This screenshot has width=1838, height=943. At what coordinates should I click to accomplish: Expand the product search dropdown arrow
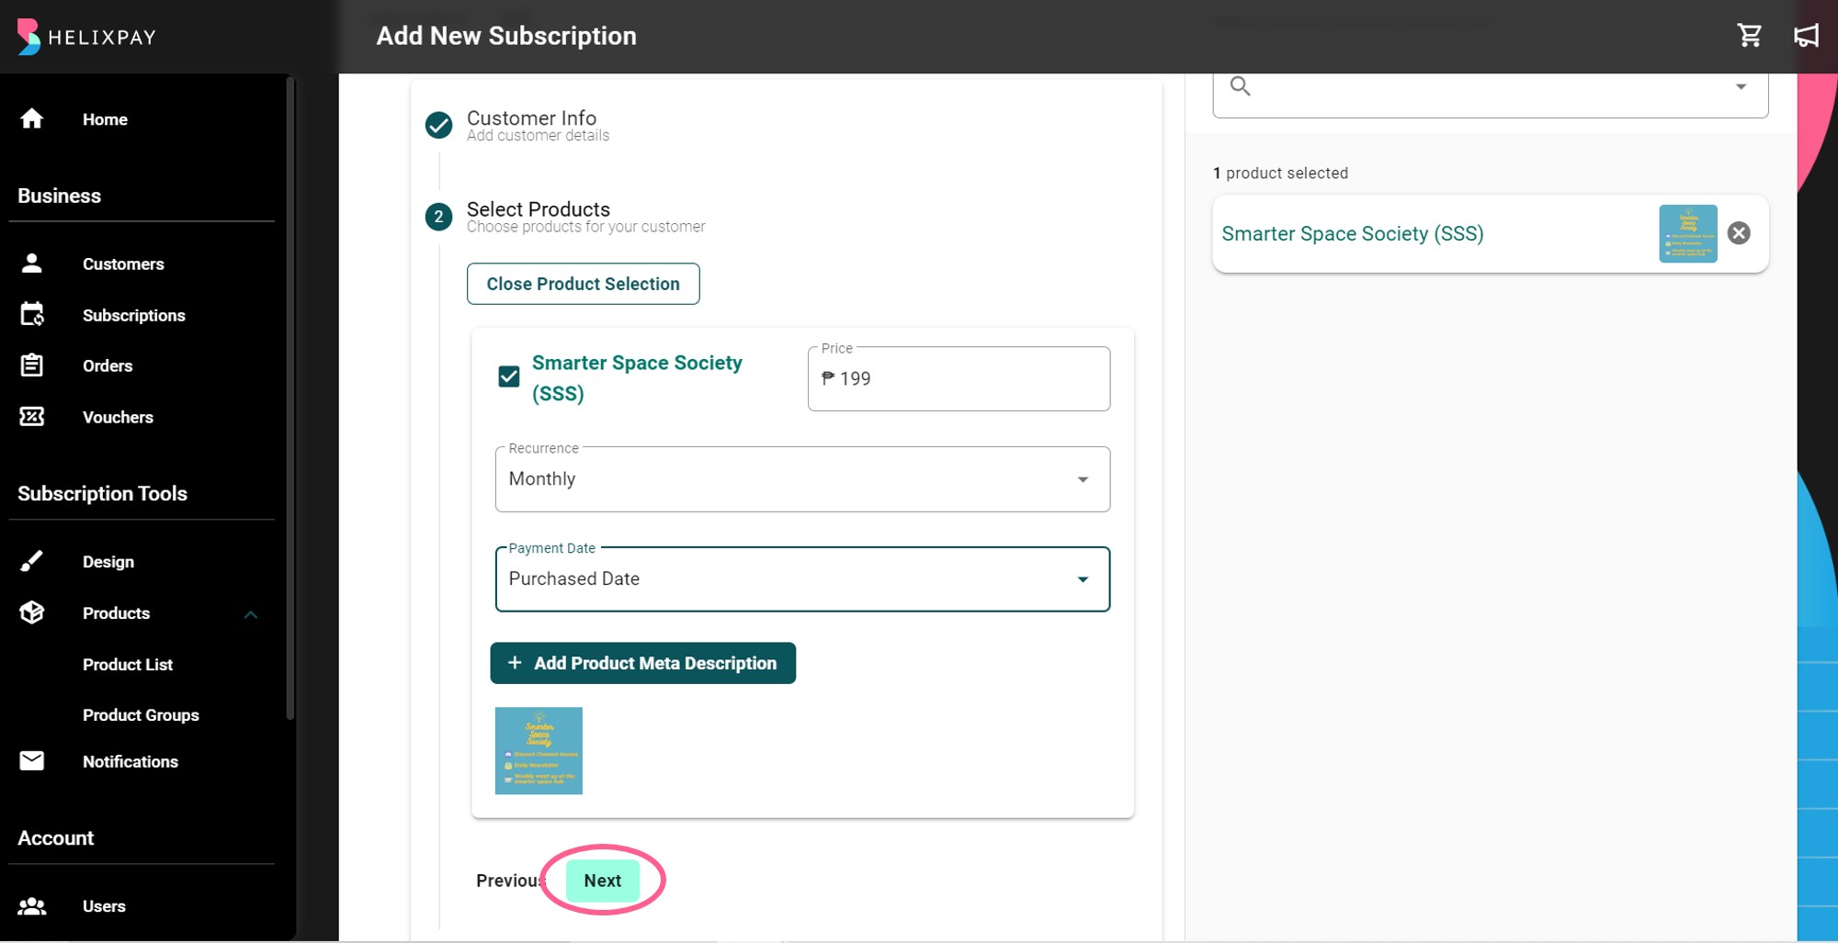click(1741, 86)
